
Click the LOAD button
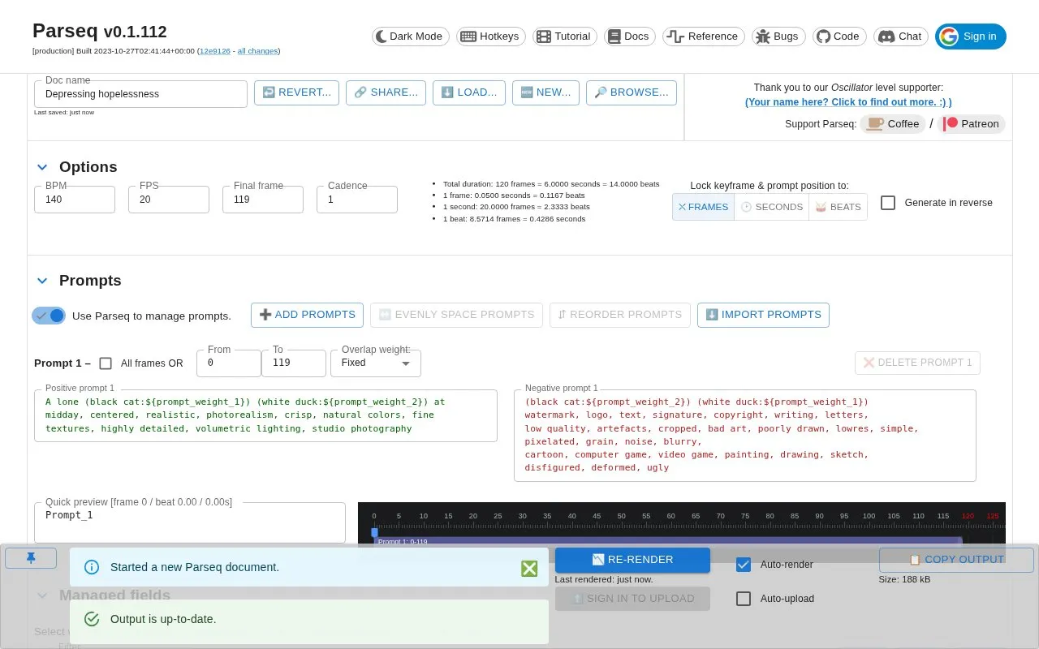469,92
